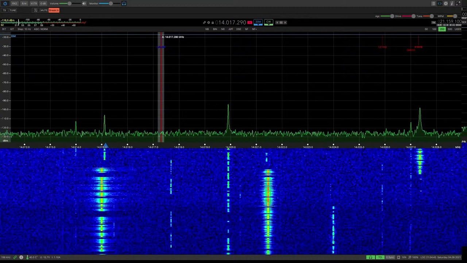Open the 20M band dropdown
The height and width of the screenshot is (263, 467).
[x=258, y=22]
